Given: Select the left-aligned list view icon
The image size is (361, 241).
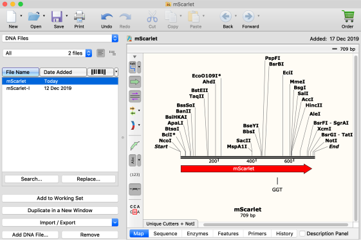Looking at the screenshot, I should tap(101, 53).
